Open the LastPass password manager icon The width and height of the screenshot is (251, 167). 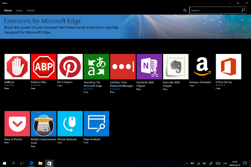pos(123,66)
